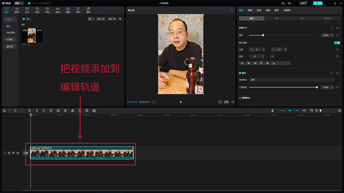Click the 导入 import button with plus
Screen dimensions: 344x193
(x=27, y=19)
